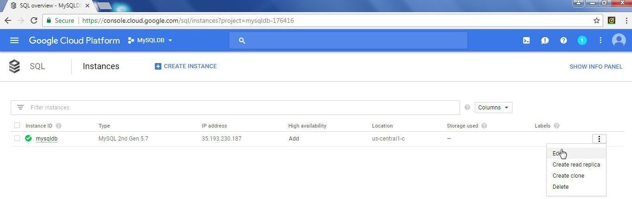Choose Create clone menu item

pyautogui.click(x=576, y=175)
